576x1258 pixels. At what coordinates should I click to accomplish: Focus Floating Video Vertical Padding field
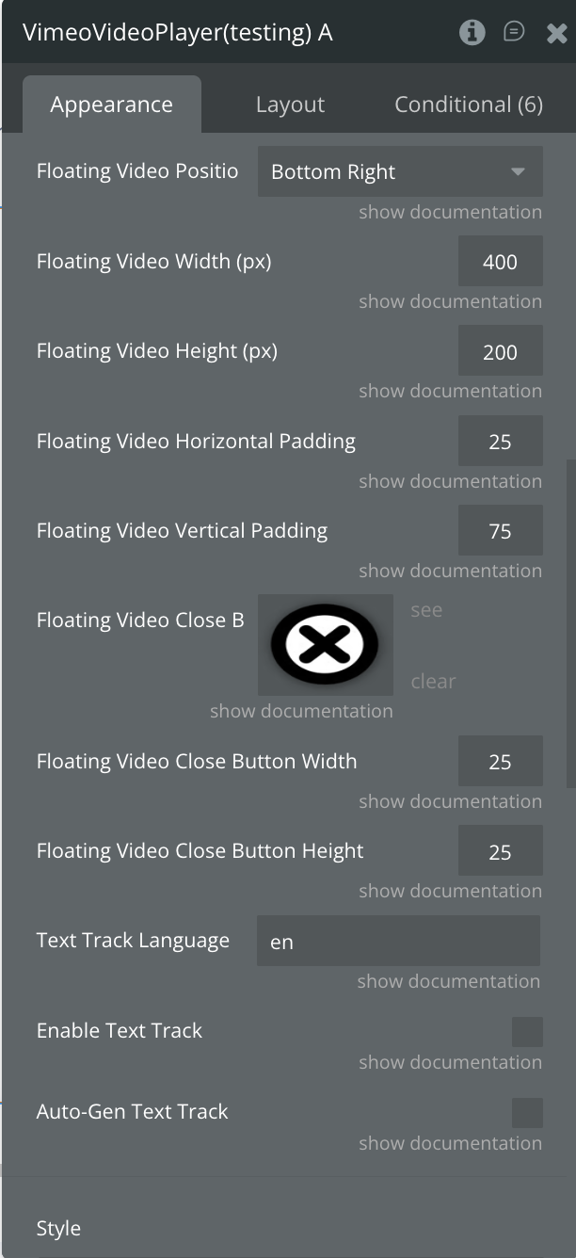tap(500, 531)
